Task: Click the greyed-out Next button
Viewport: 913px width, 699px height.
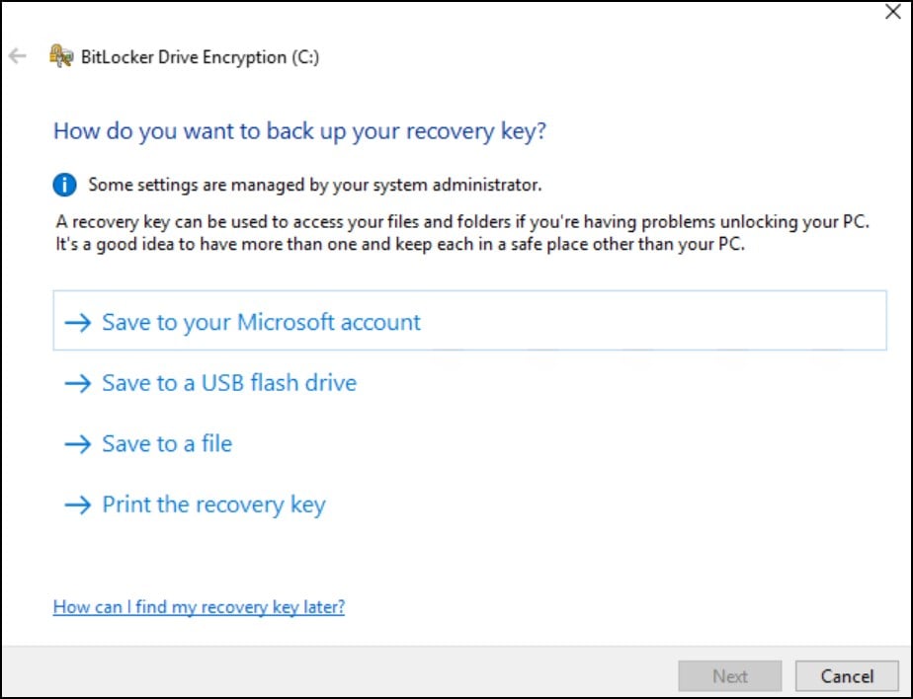Action: pos(730,675)
